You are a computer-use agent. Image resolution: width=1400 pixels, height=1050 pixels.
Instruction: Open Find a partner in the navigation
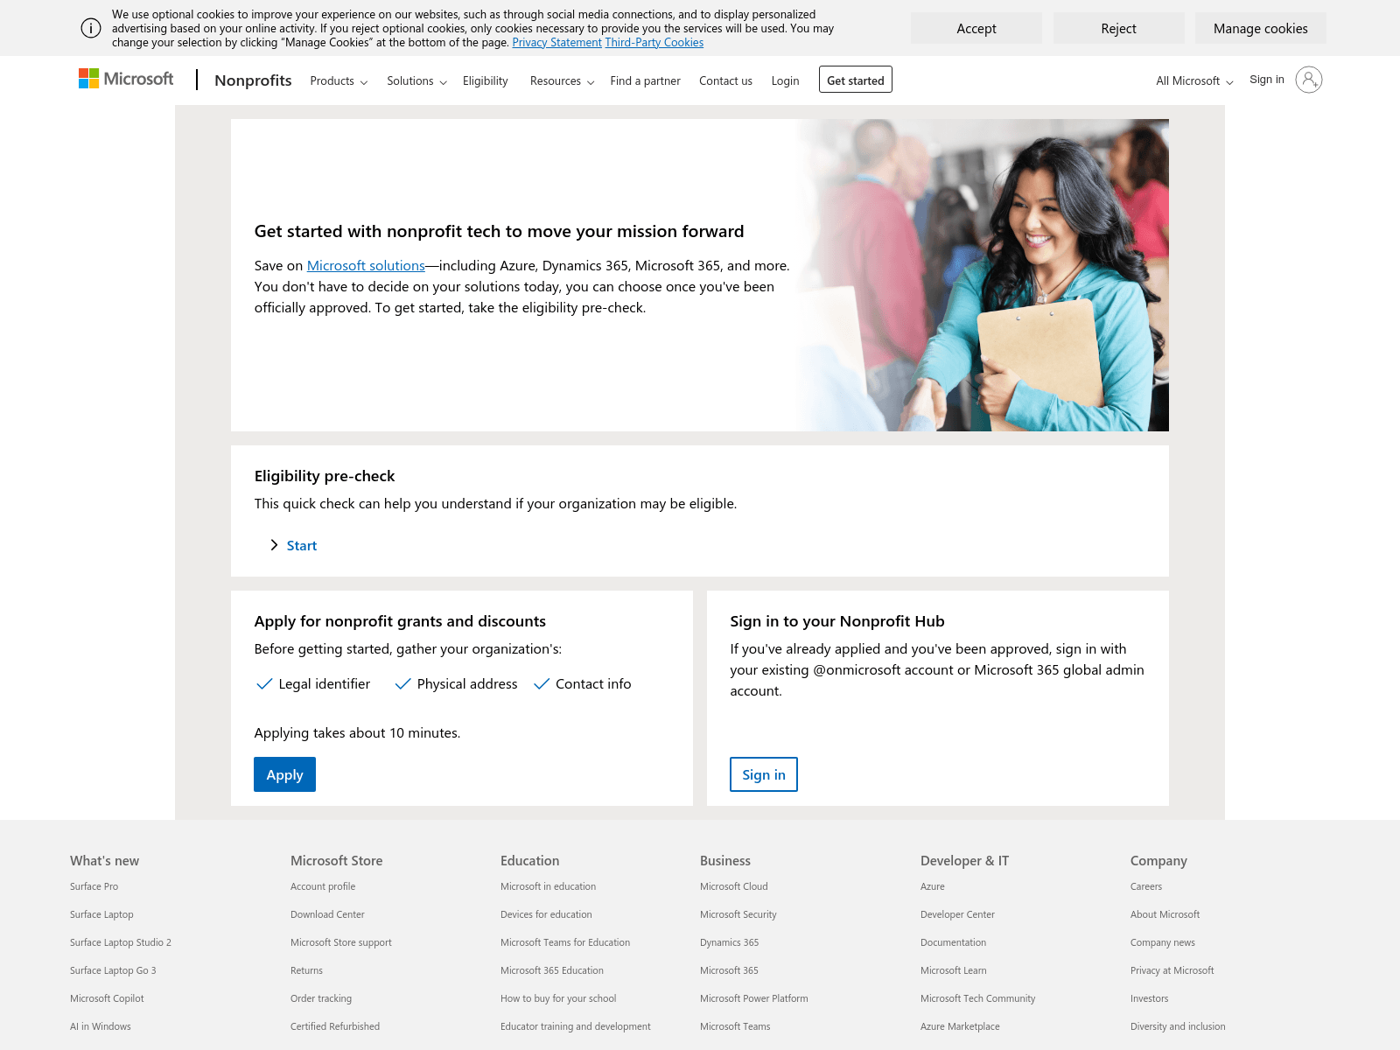point(645,80)
